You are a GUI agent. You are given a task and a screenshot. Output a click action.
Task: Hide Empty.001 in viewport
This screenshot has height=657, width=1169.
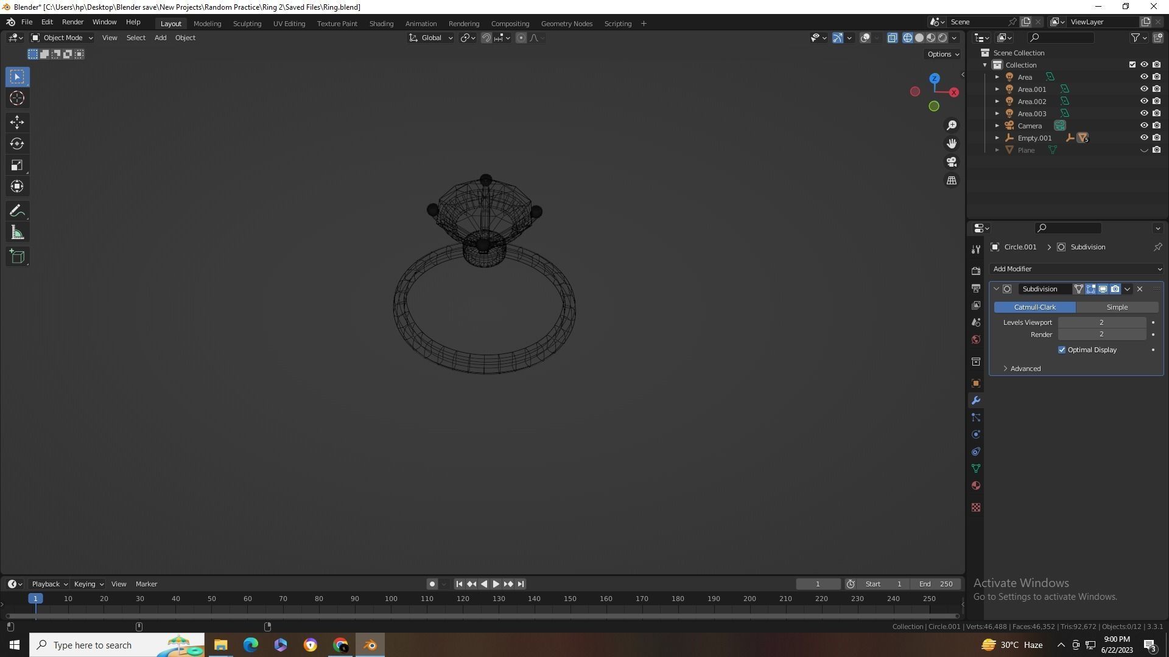(1144, 137)
